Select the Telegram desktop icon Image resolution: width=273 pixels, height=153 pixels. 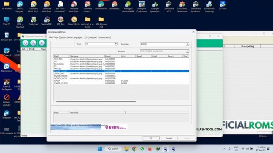[x=7, y=115]
